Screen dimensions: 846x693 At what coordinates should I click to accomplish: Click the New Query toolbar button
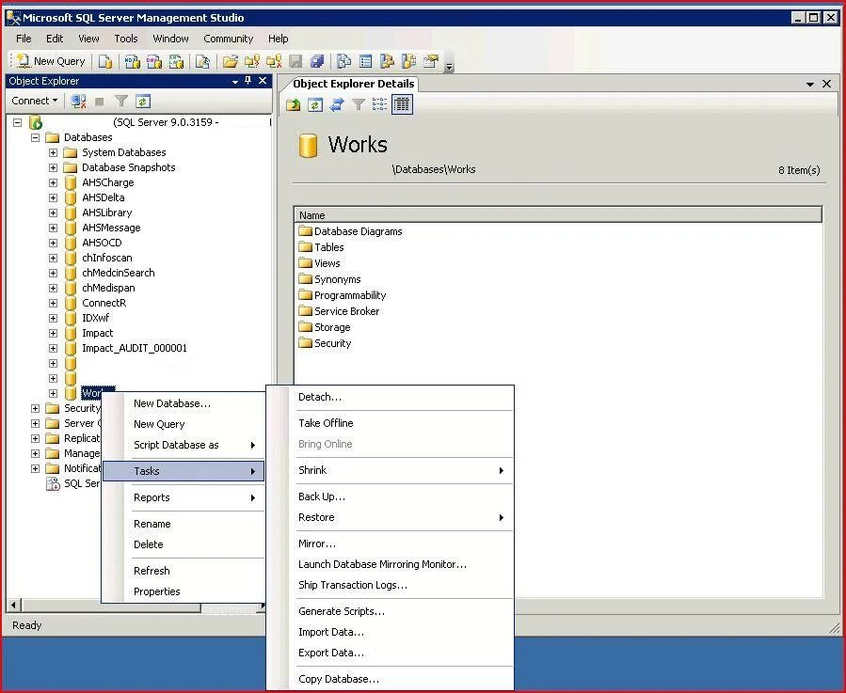click(x=51, y=61)
